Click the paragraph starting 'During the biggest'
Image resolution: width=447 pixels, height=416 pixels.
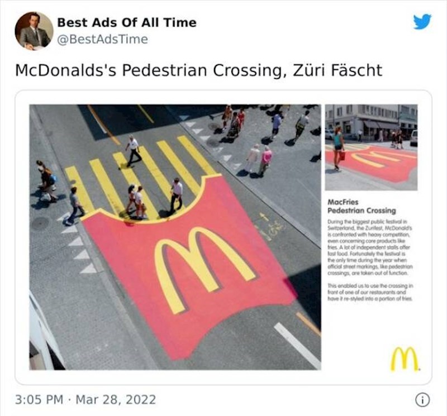coord(370,247)
